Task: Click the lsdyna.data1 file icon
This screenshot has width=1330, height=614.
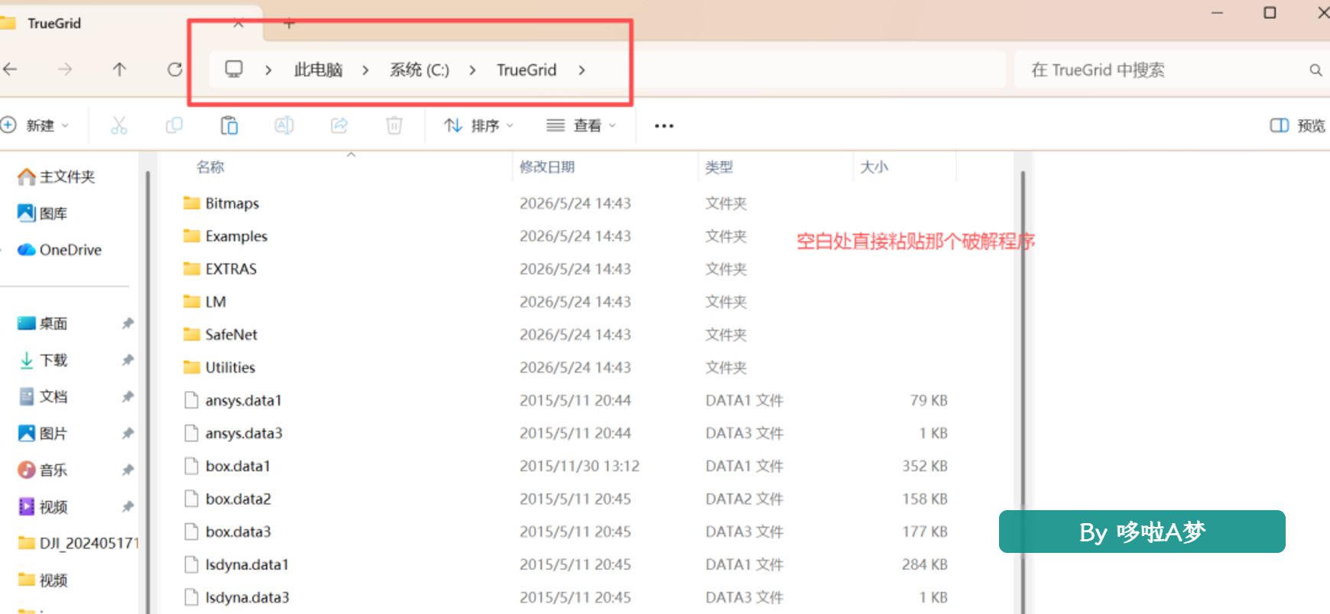Action: pos(192,564)
